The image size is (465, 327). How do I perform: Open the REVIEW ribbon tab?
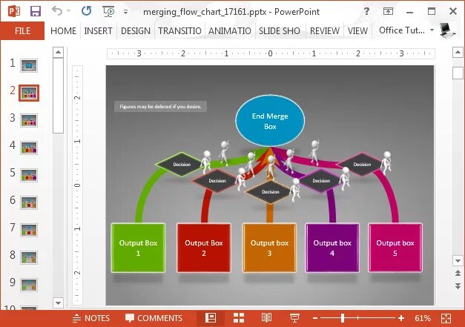324,31
